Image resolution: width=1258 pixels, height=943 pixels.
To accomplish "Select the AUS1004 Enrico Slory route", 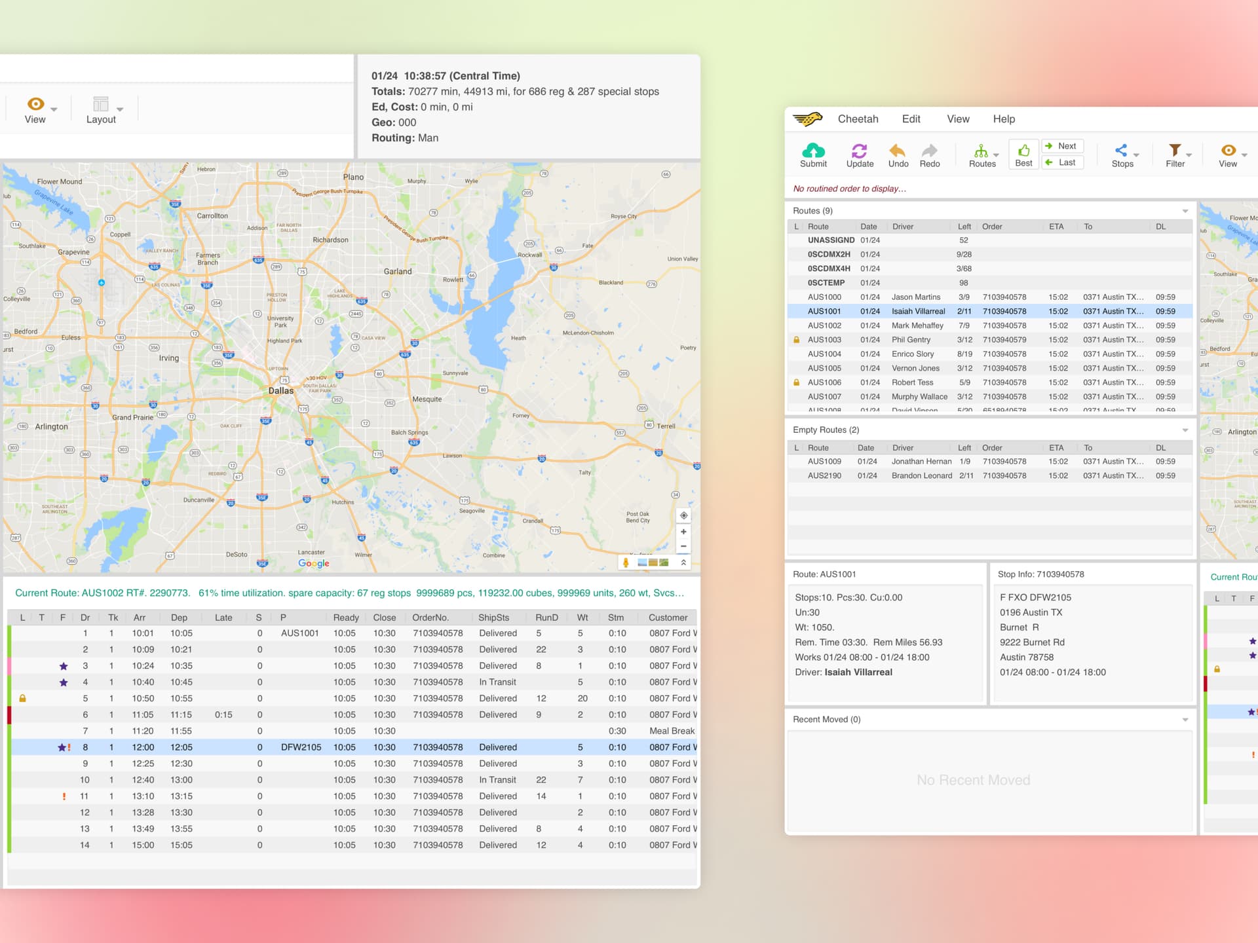I will (989, 354).
